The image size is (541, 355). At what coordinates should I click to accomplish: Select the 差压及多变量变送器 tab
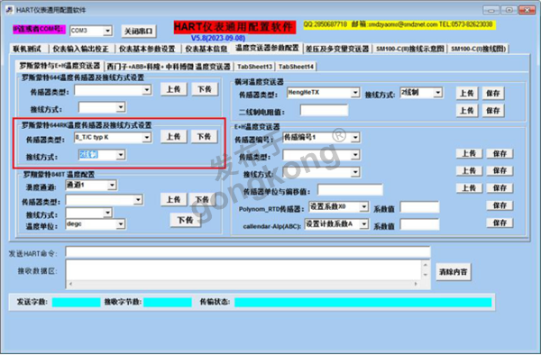337,49
